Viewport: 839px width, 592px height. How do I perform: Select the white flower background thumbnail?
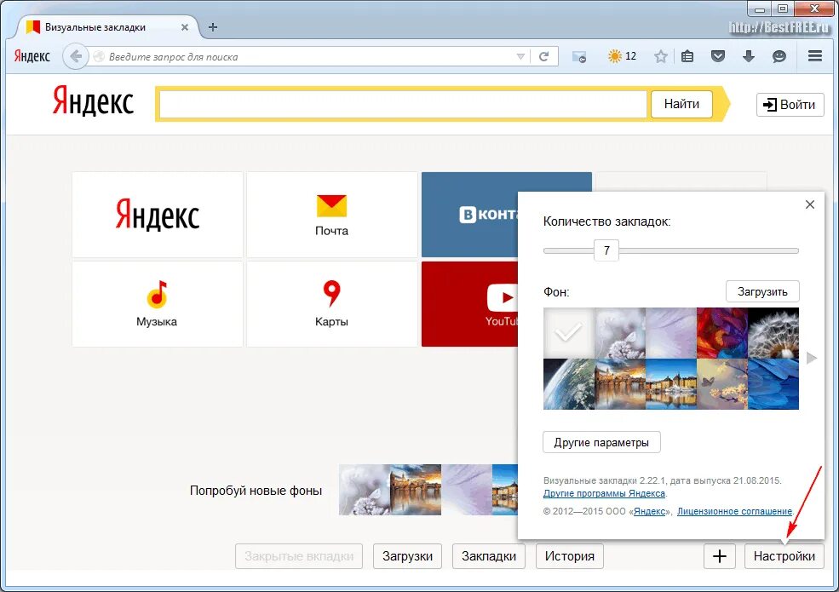tap(620, 333)
